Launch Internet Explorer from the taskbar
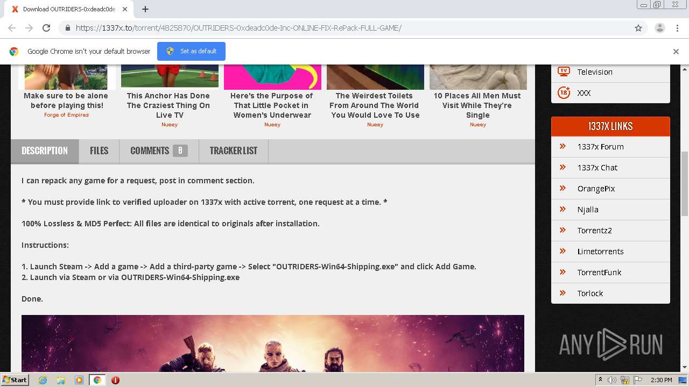This screenshot has width=689, height=387. point(43,380)
